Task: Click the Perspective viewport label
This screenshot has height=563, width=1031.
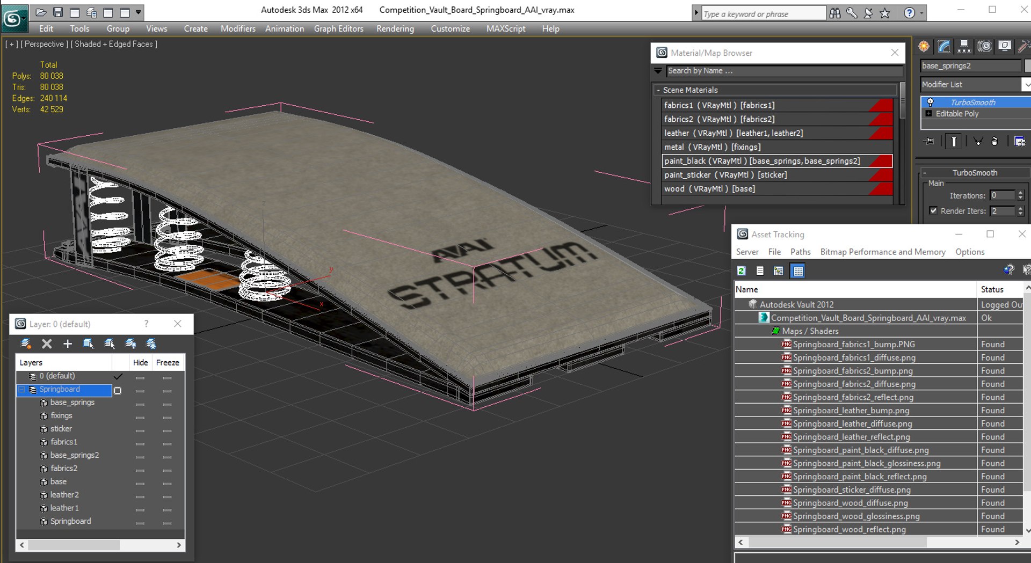Action: (44, 44)
